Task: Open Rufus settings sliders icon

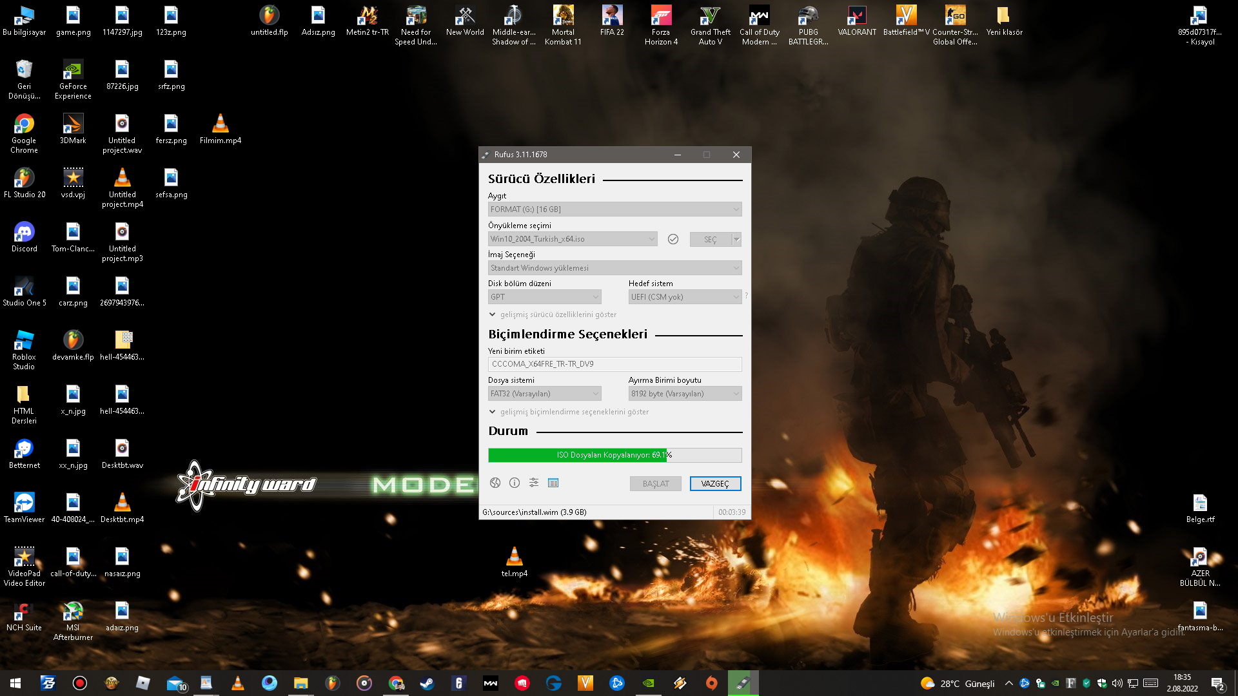Action: click(x=534, y=483)
